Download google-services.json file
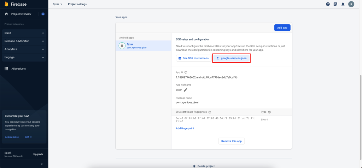 coord(231,58)
